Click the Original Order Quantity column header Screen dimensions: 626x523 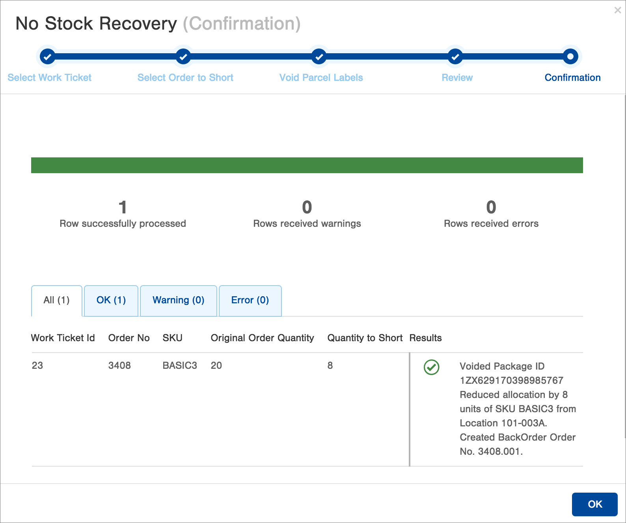[263, 338]
